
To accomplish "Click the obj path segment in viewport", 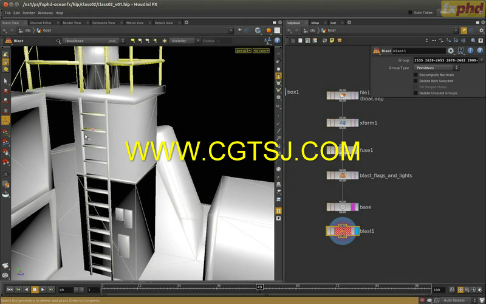I will point(27,30).
